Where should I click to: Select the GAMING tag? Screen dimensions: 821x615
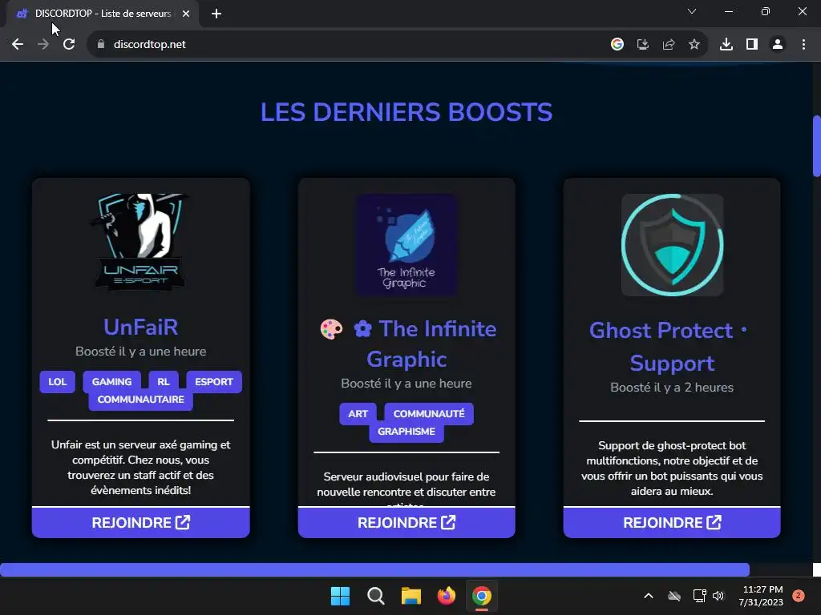(111, 382)
